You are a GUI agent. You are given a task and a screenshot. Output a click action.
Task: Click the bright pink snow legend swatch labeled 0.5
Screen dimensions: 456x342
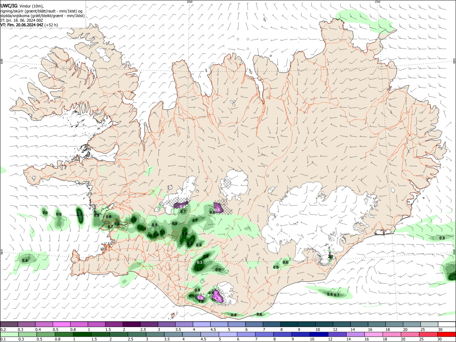61,324
